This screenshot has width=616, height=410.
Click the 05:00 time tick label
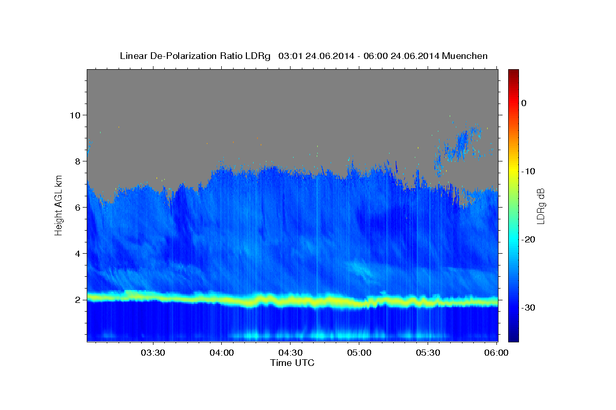tap(359, 353)
